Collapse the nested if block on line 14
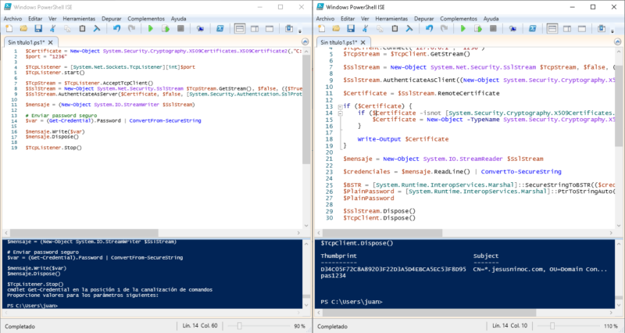Image resolution: width=625 pixels, height=333 pixels. 340,113
